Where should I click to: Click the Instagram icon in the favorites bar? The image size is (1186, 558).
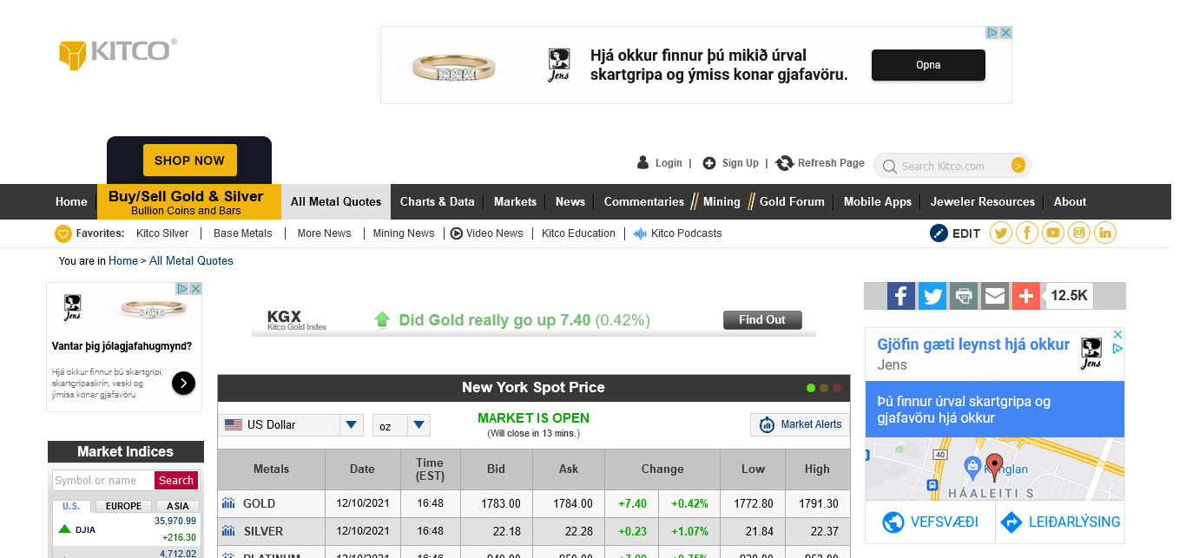click(x=1078, y=233)
